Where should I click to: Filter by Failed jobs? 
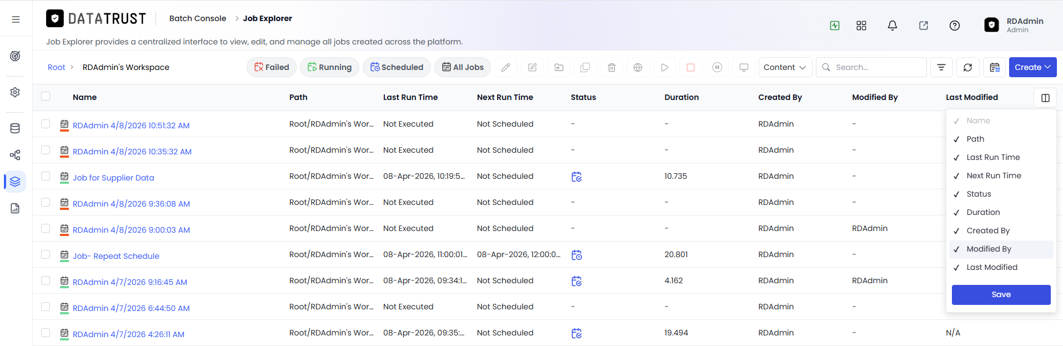pyautogui.click(x=272, y=67)
